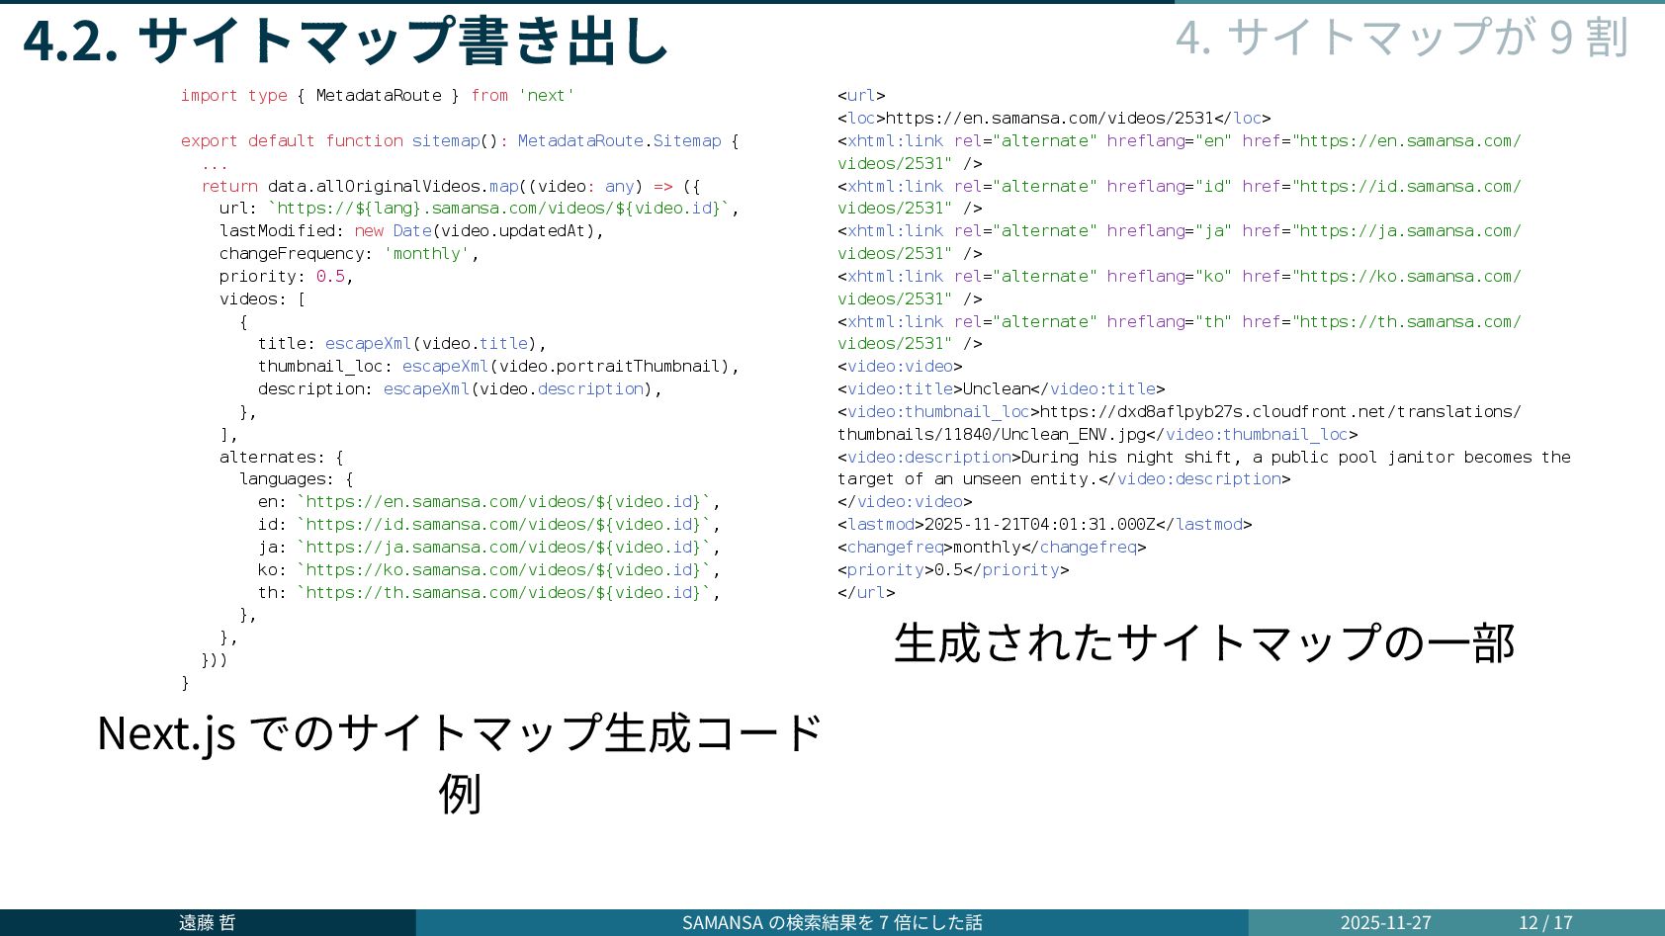Click caption "生成されたサイトマップの一部"
The image size is (1665, 936).
[1204, 642]
